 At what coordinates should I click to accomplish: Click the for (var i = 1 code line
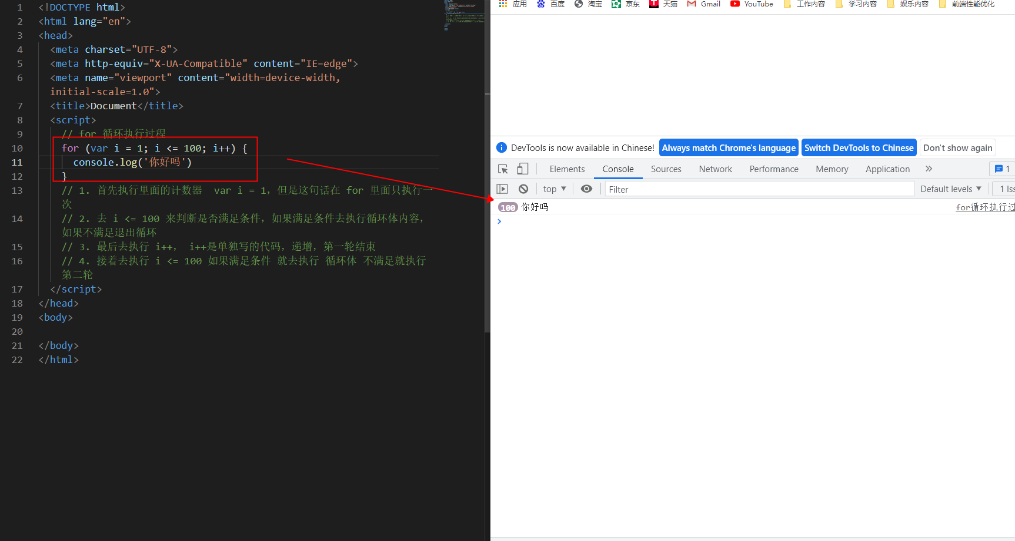(154, 148)
